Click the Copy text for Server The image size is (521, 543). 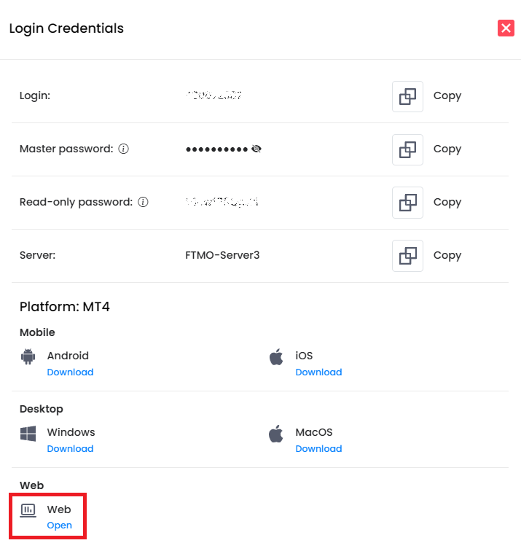coord(447,256)
